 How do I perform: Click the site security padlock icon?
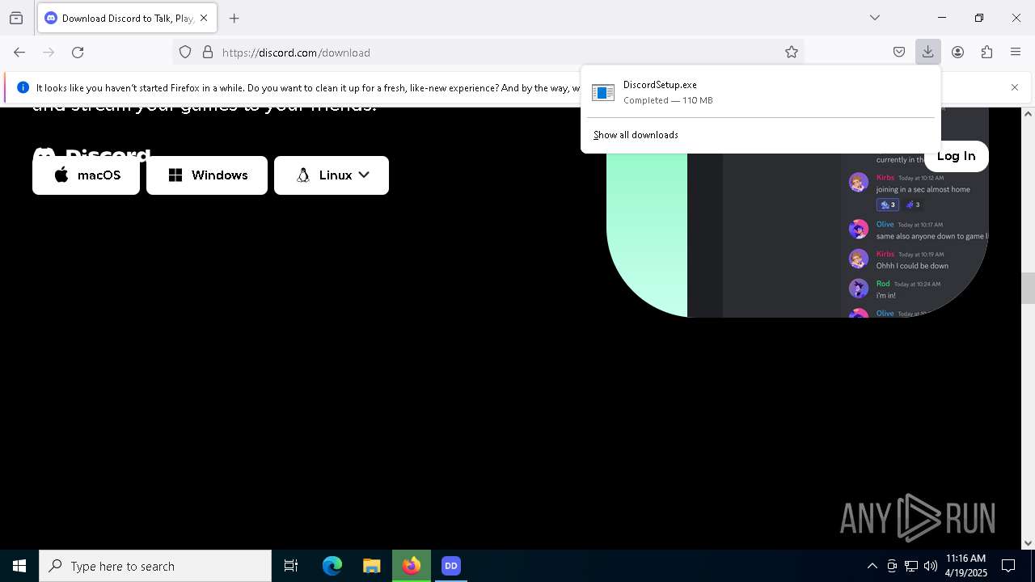[x=208, y=53]
